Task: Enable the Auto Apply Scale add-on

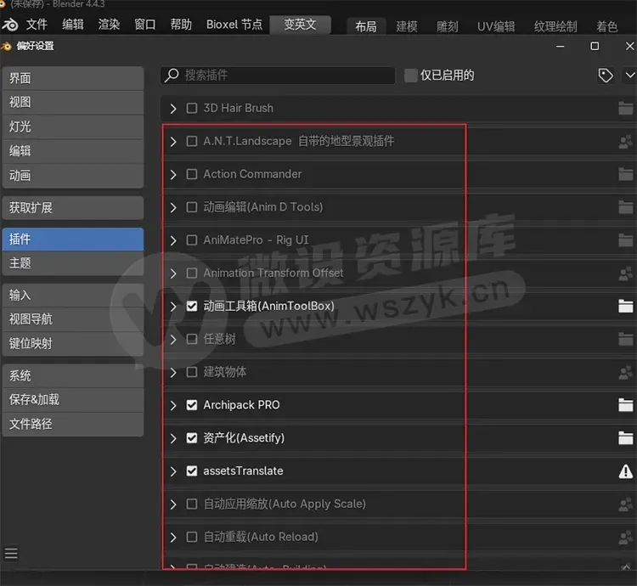Action: [x=191, y=504]
